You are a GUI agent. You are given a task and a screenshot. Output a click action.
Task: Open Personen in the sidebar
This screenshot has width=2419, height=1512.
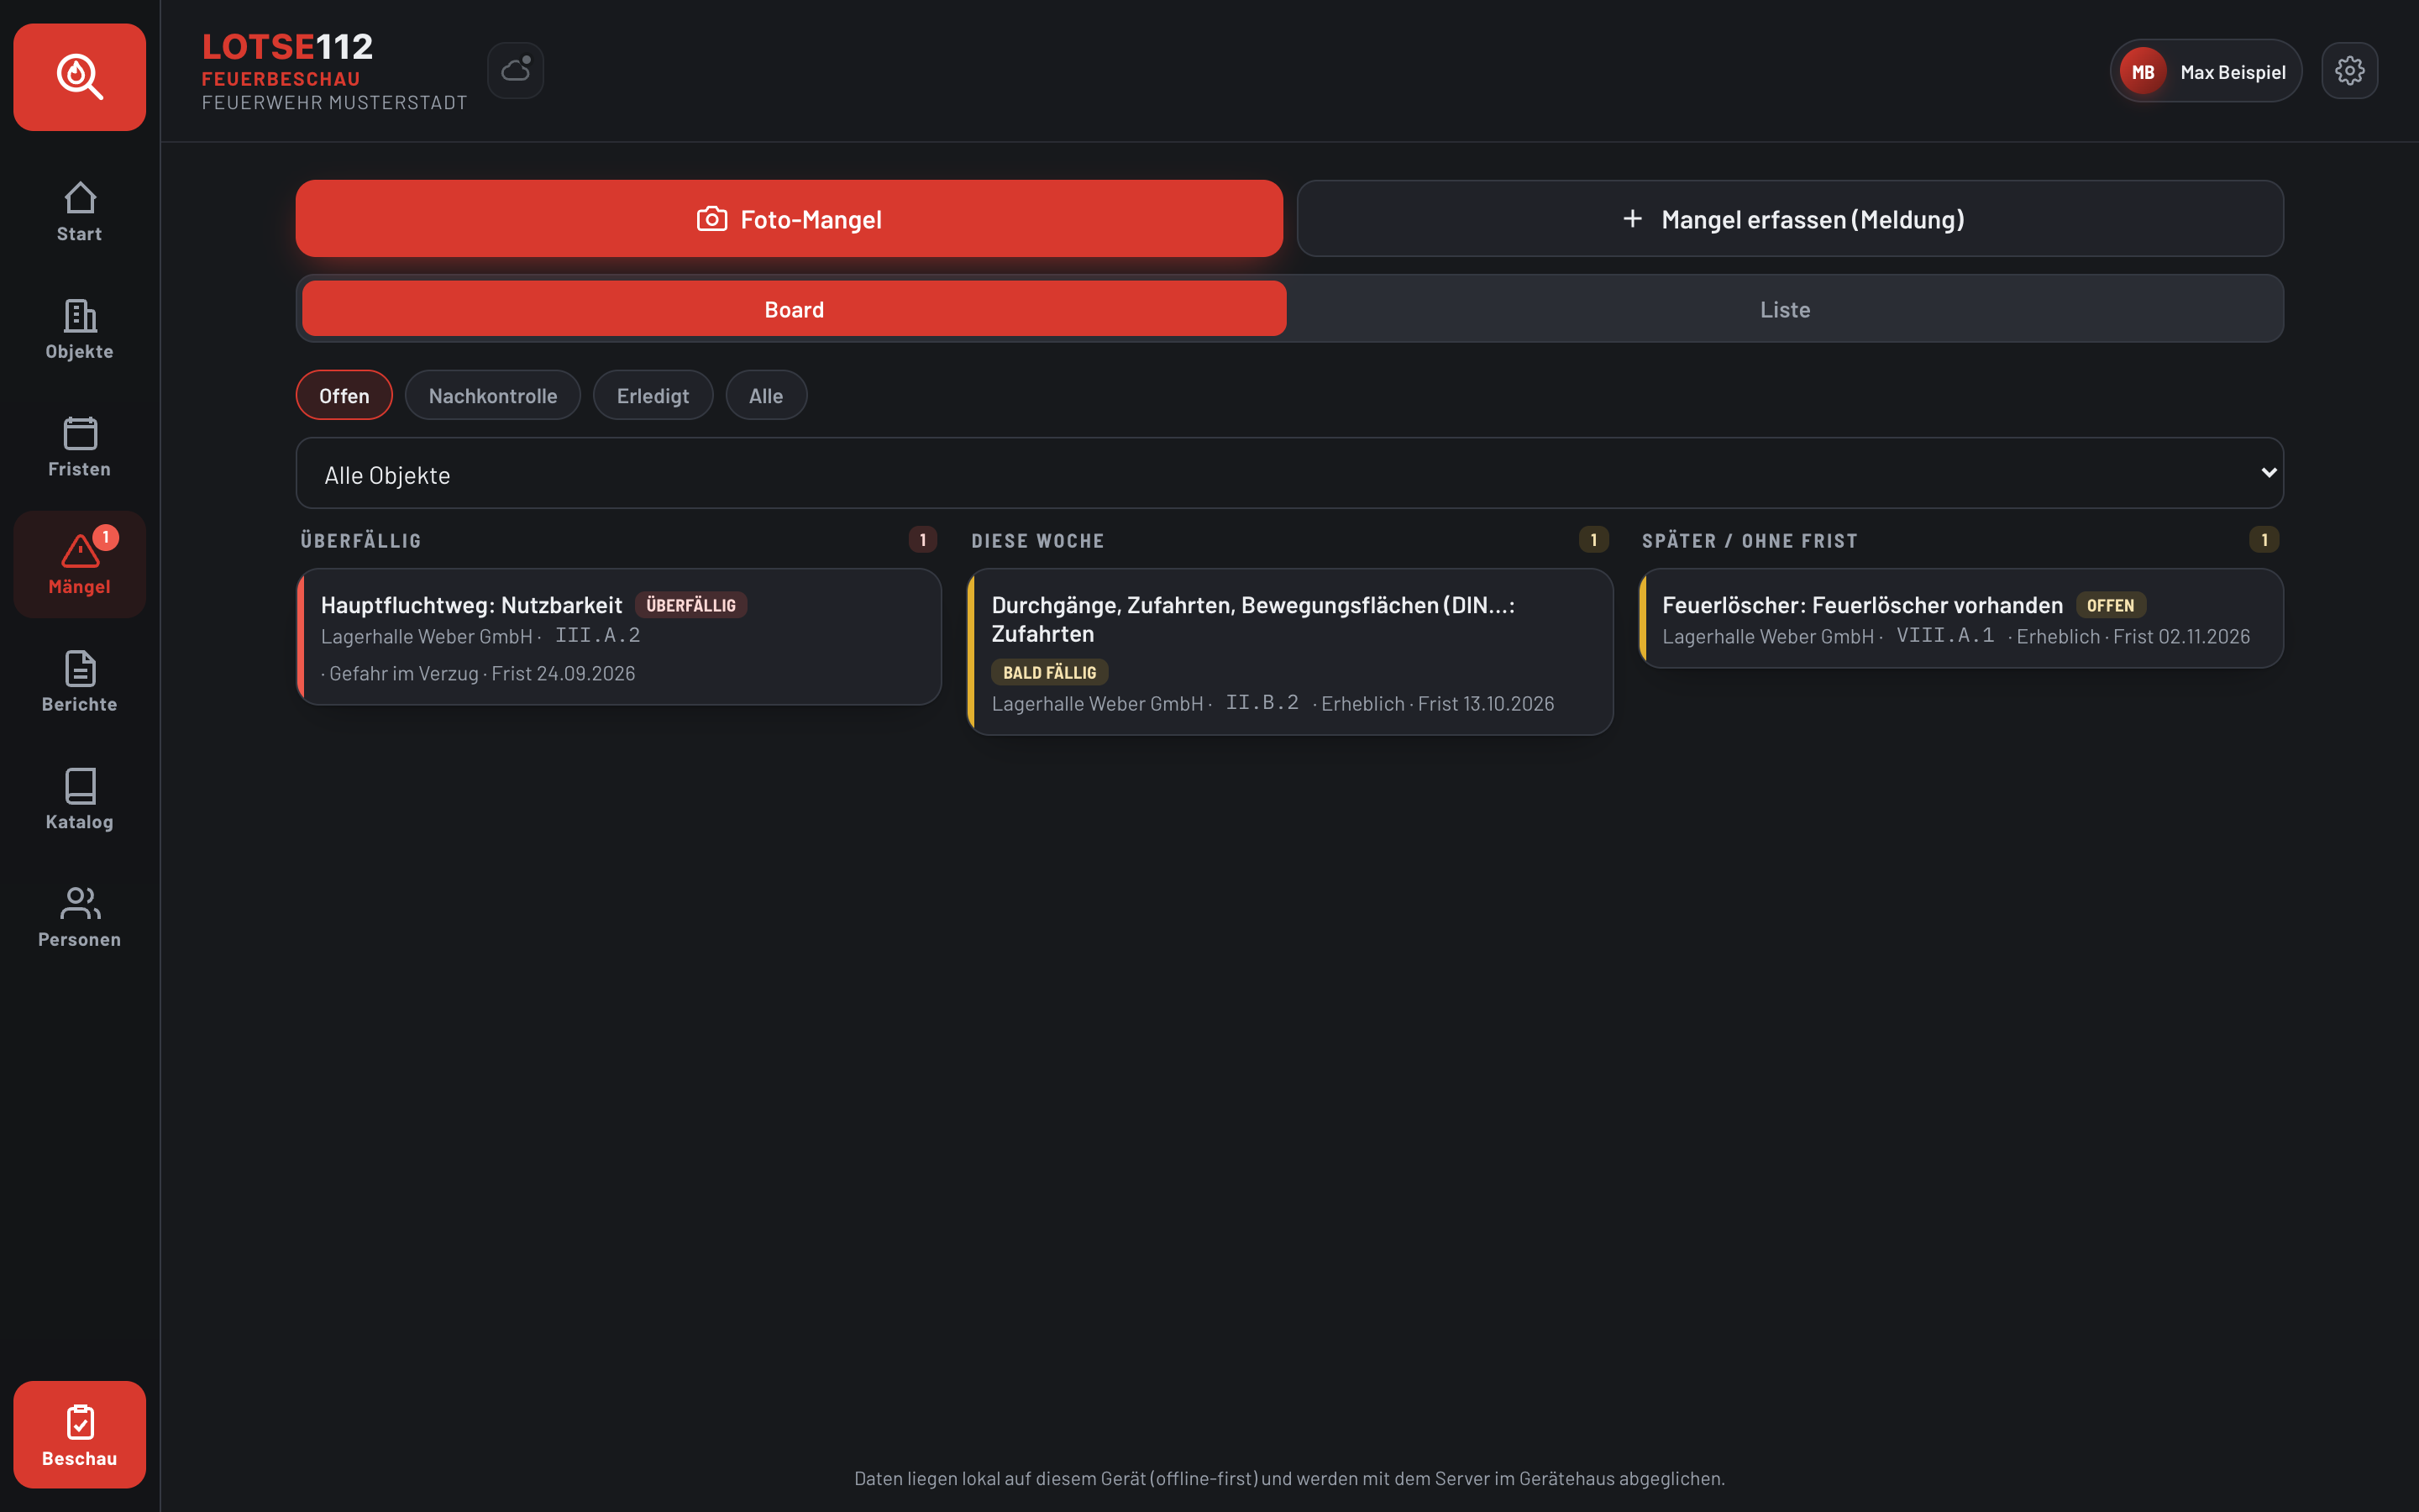pyautogui.click(x=79, y=917)
